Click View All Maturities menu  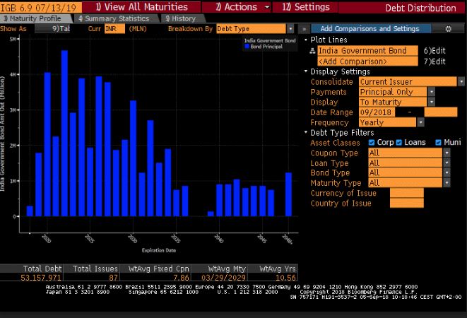[141, 7]
